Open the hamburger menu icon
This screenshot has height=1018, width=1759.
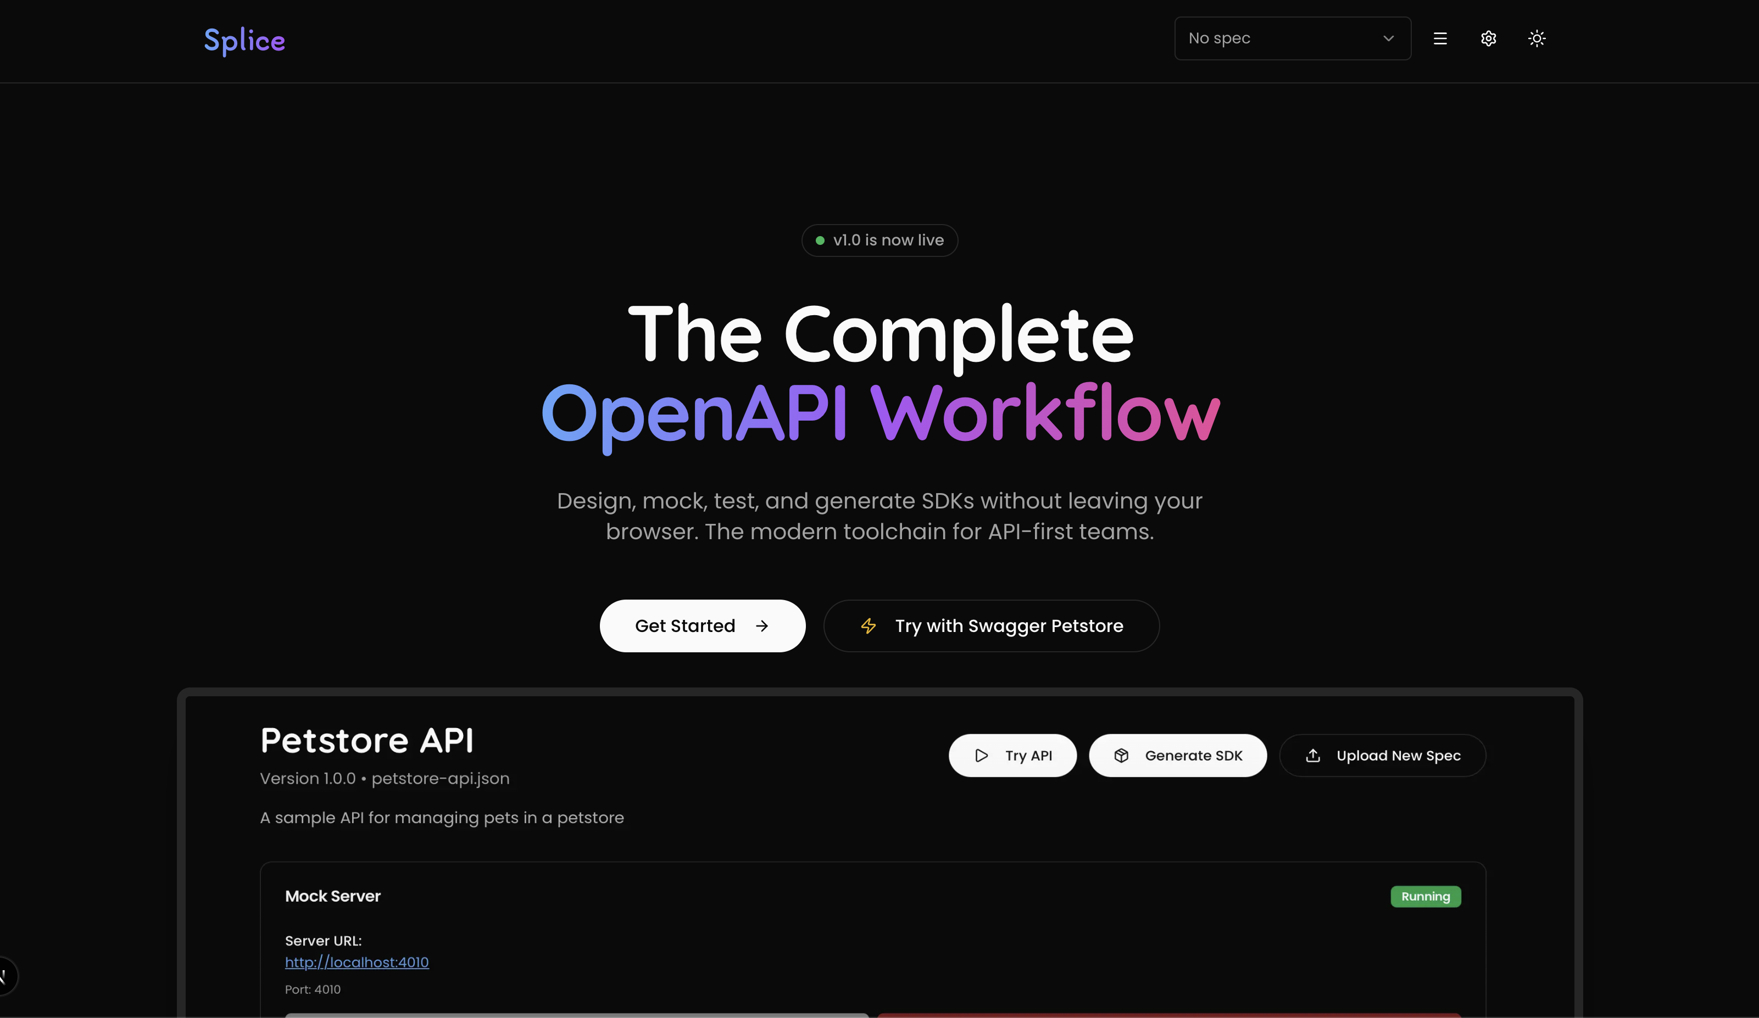pyautogui.click(x=1440, y=38)
